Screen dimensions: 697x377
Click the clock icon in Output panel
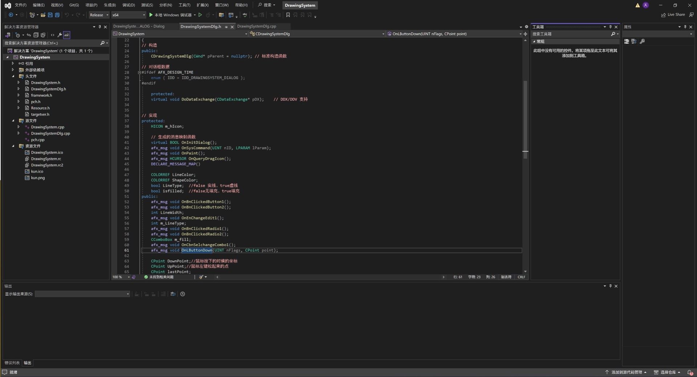183,294
